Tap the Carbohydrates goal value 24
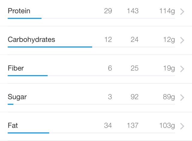Viewport: 192px width, 141px height. (x=135, y=40)
